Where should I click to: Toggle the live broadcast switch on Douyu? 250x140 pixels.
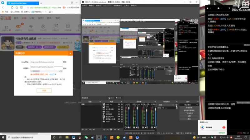(x=19, y=26)
